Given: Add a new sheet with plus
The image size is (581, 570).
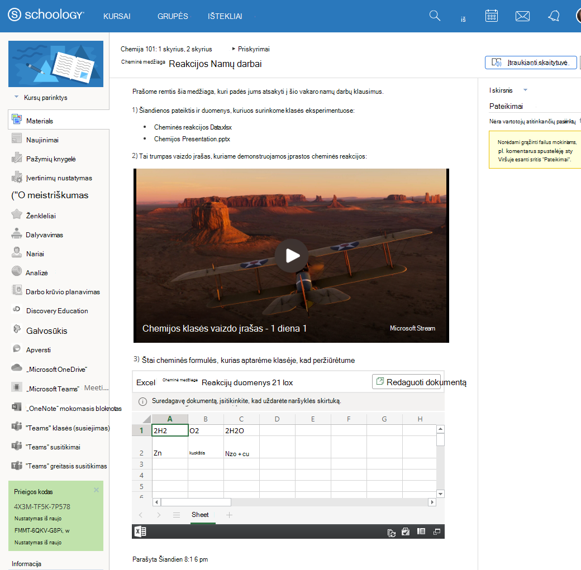Looking at the screenshot, I should (230, 515).
